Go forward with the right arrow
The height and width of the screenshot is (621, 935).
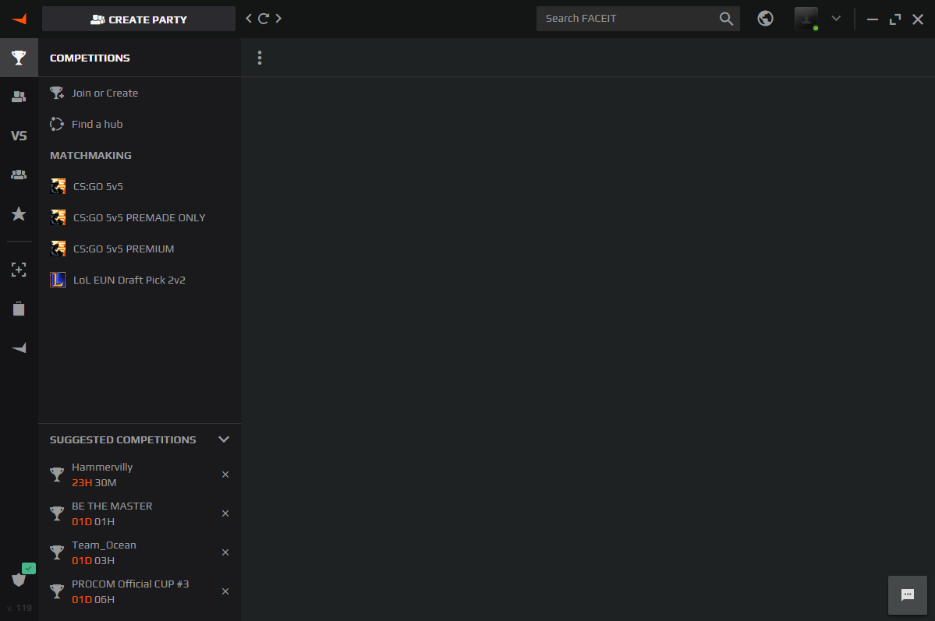coord(278,19)
